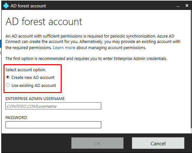This screenshot has height=153, width=192.
Task: Cancel the AD forest account dialog
Action: [x=158, y=143]
